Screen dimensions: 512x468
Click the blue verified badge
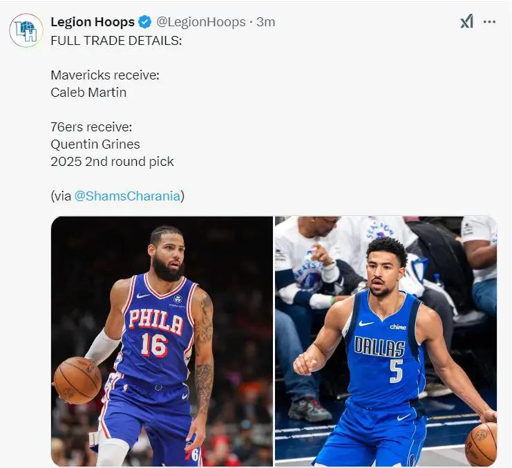point(145,22)
